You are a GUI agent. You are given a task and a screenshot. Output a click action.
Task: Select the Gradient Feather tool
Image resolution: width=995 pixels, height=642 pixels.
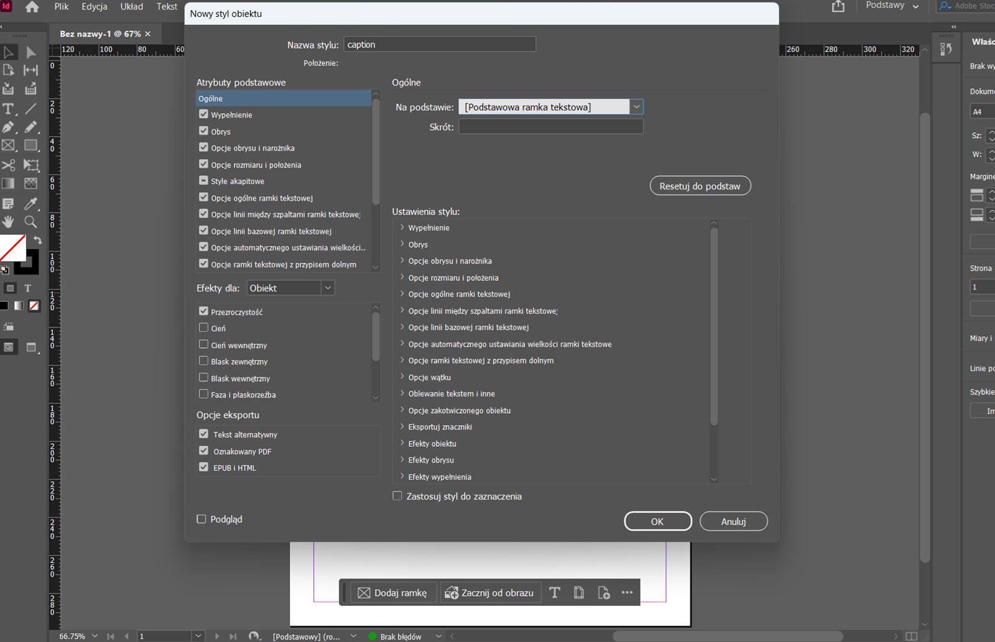(x=30, y=183)
